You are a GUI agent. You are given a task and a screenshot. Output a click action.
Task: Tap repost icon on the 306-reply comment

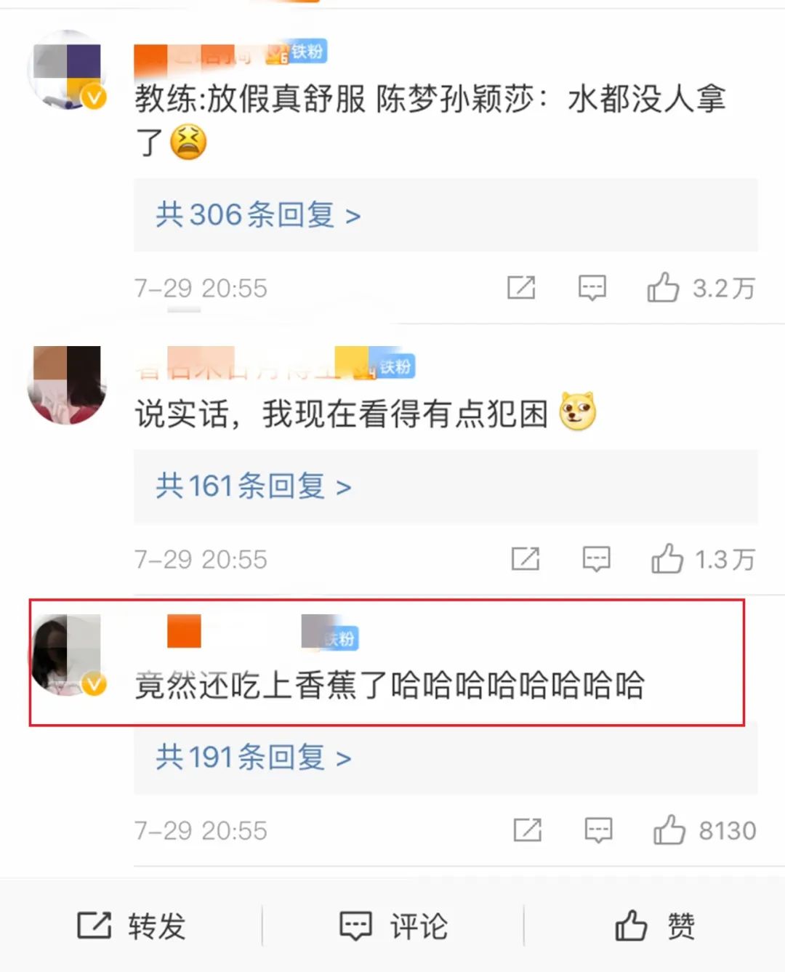click(x=521, y=288)
